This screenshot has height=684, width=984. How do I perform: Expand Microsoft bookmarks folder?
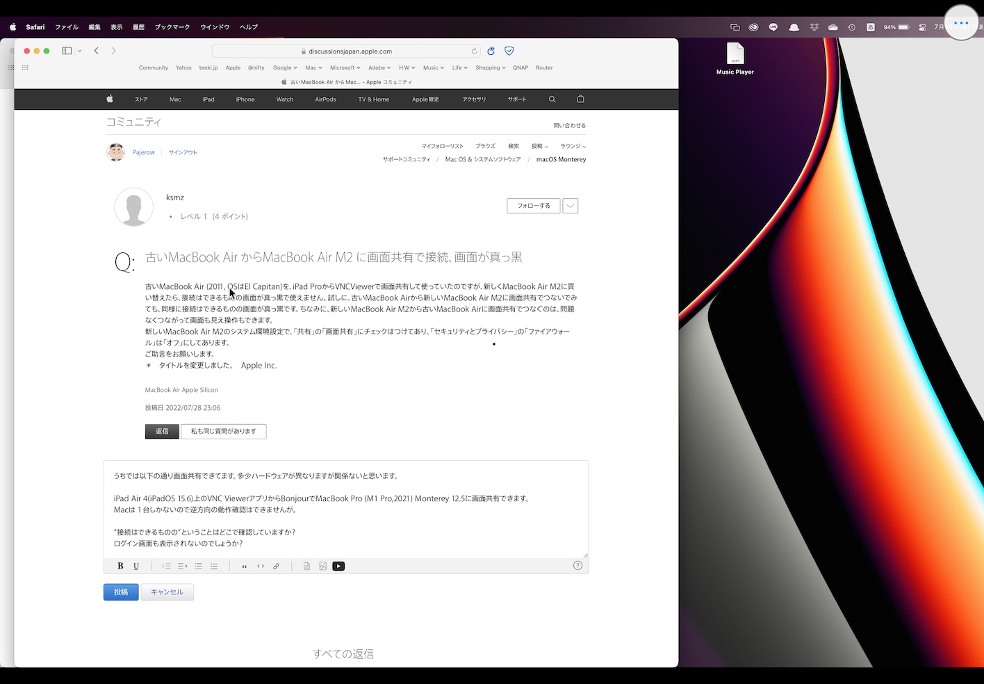[x=345, y=67]
